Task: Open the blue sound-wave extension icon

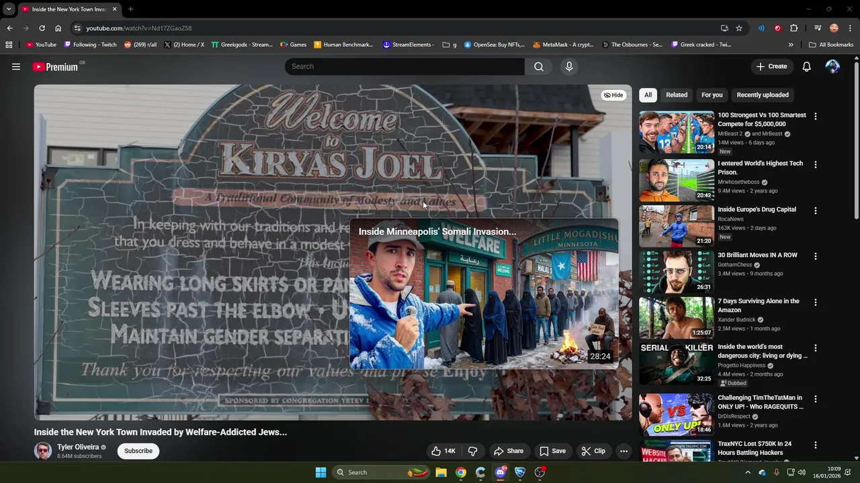Action: click(x=761, y=28)
